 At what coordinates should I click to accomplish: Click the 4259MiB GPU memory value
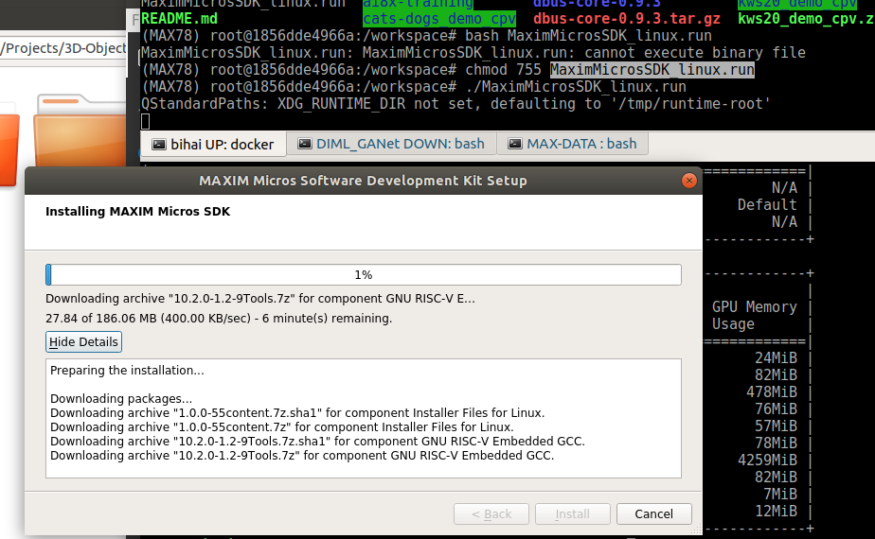767,460
